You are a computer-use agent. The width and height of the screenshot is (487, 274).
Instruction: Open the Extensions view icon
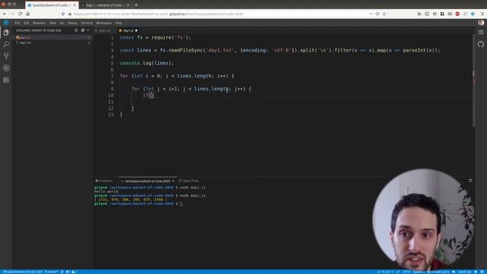pos(6,80)
